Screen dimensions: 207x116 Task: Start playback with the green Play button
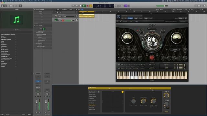(84, 6)
